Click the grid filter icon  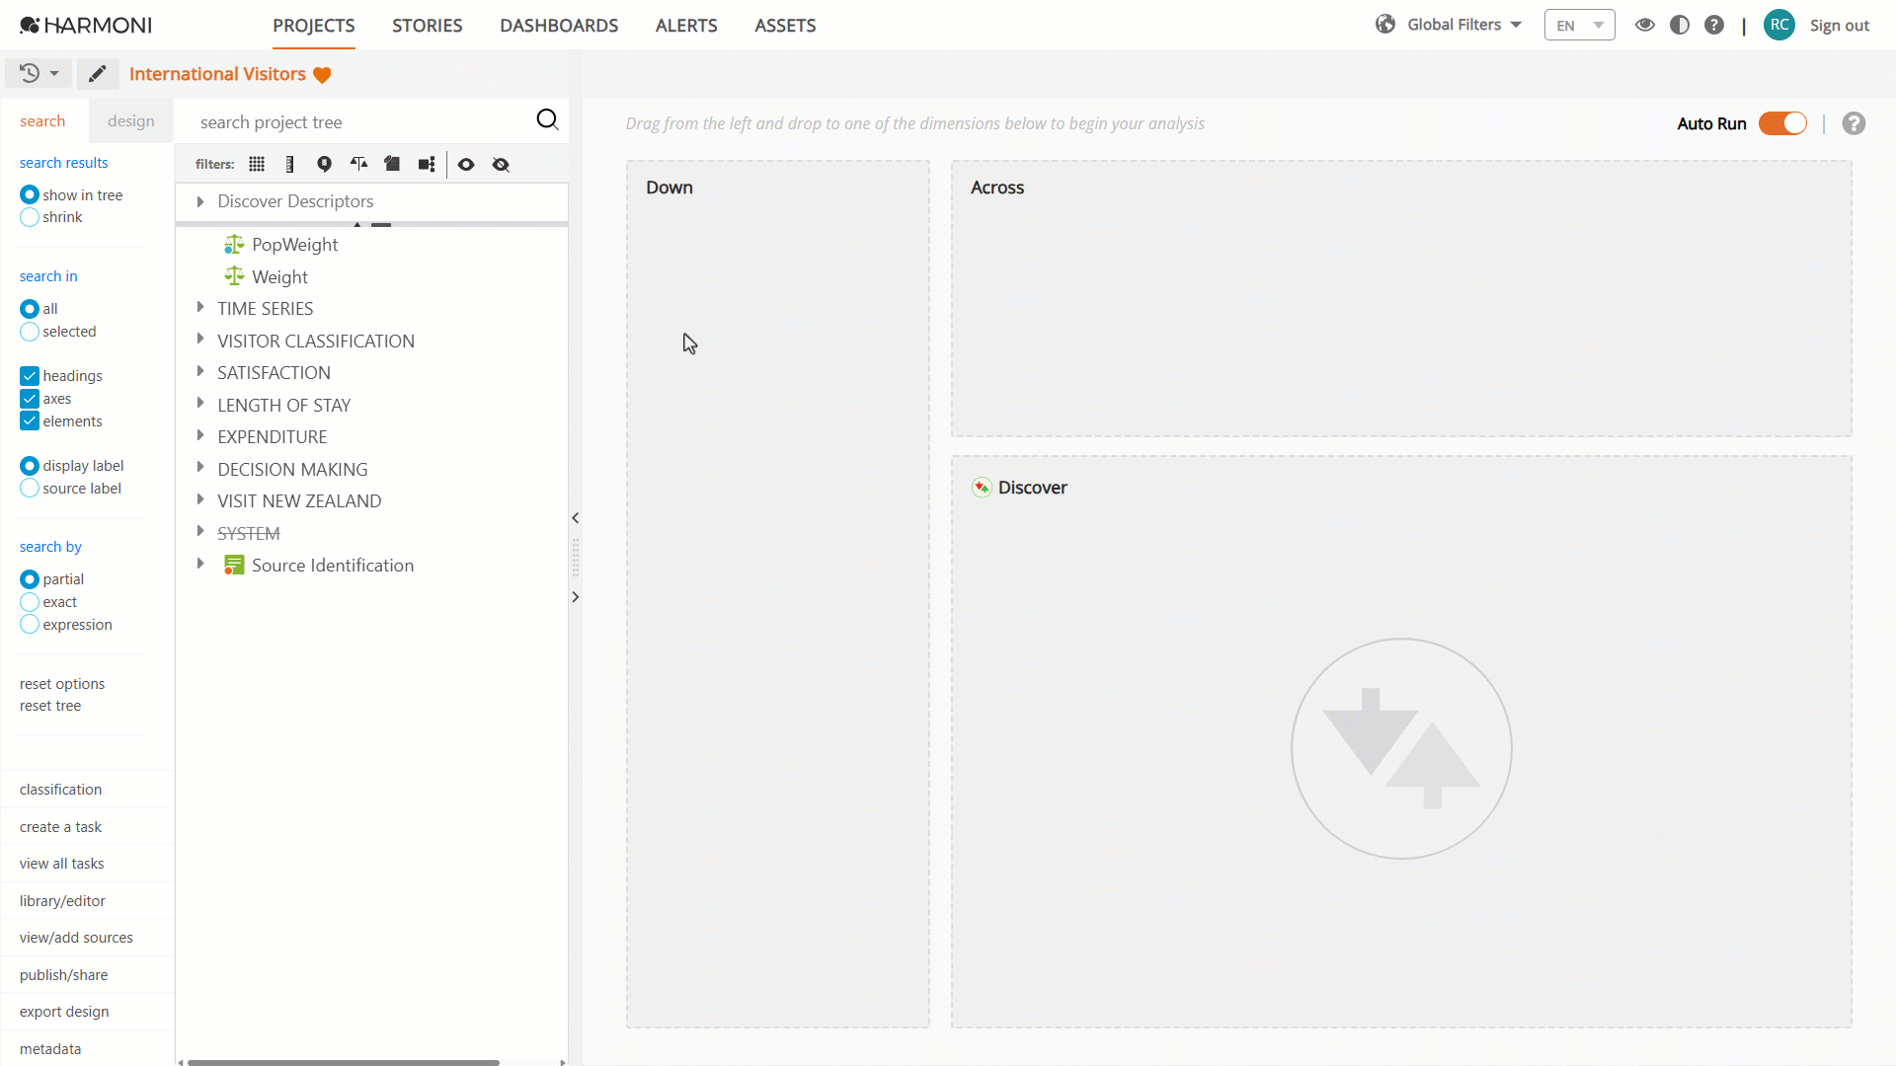[x=257, y=165]
